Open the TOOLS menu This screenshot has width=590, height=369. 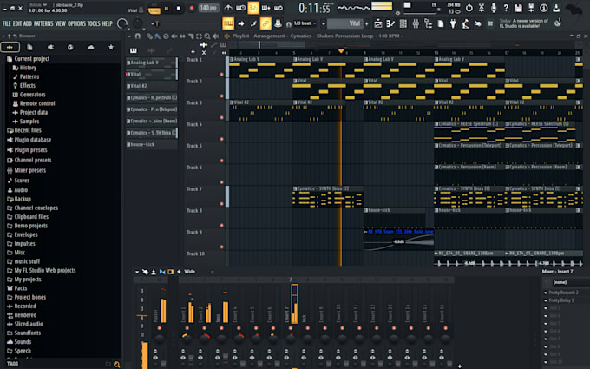coord(94,23)
